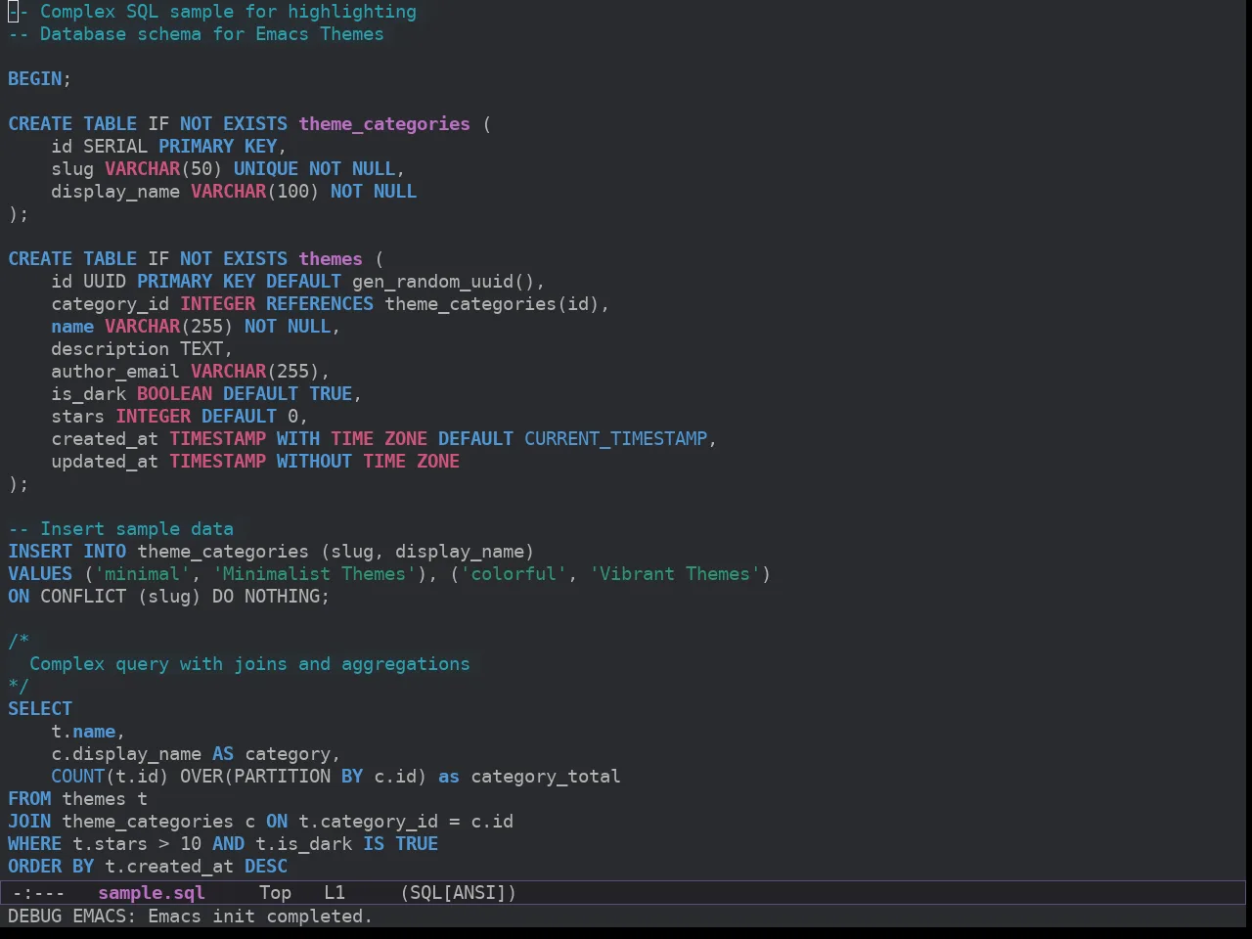1252x939 pixels.
Task: Click the (SQL[ANSI]) major mode indicator
Action: [459, 893]
